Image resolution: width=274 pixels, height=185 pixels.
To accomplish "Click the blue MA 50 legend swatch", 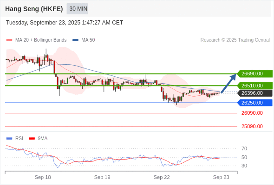I will pos(75,40).
